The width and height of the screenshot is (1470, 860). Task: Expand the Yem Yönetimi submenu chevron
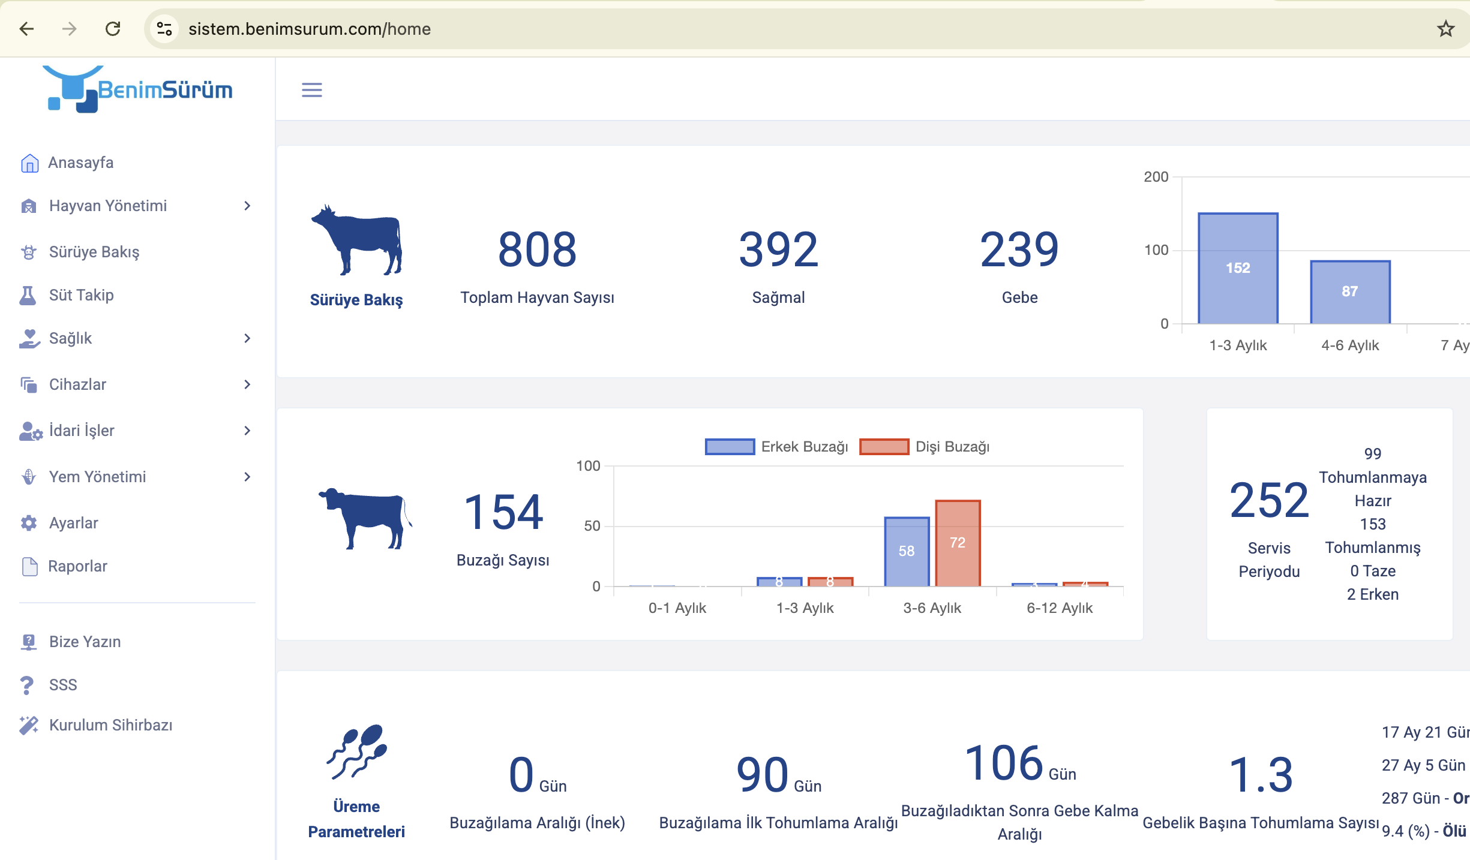click(247, 477)
